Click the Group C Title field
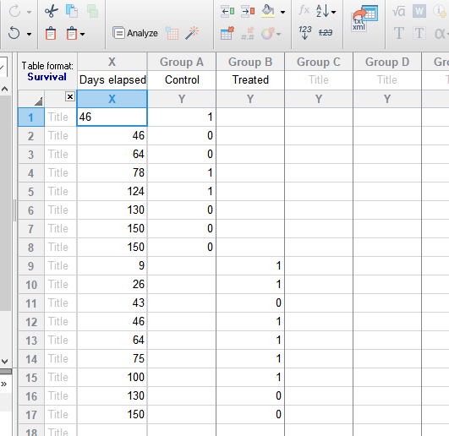Viewport: 449px width, 436px height. (319, 79)
